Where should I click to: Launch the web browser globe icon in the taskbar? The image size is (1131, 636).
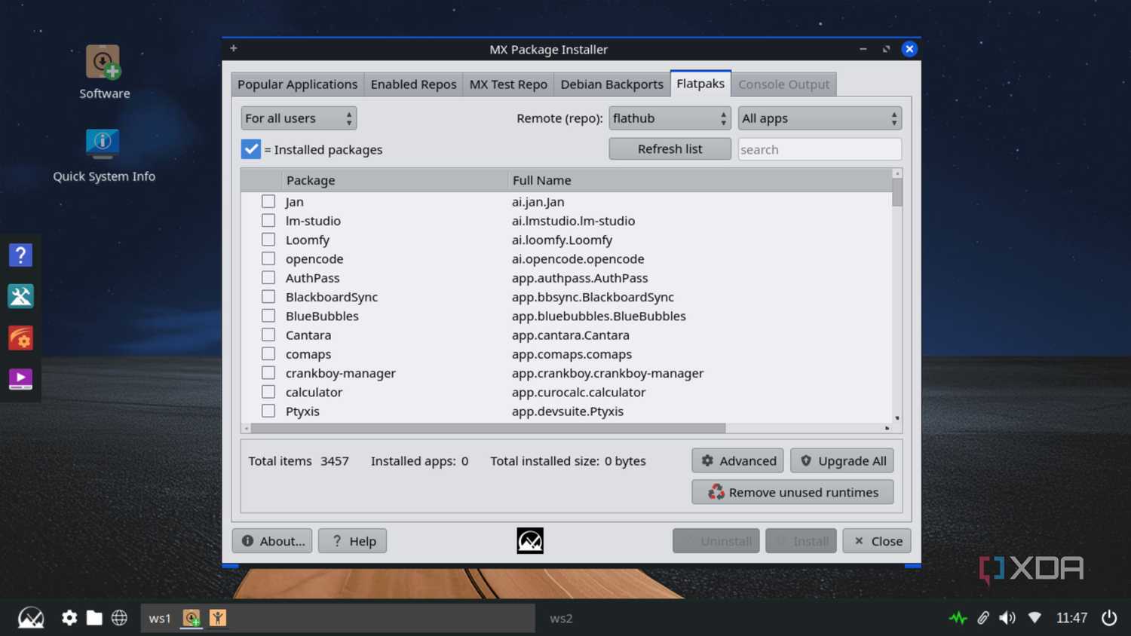(119, 618)
